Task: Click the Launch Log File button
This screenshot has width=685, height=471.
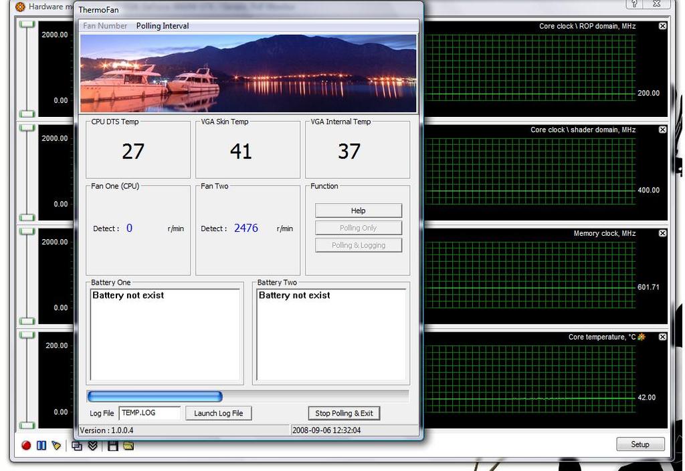Action: tap(218, 413)
